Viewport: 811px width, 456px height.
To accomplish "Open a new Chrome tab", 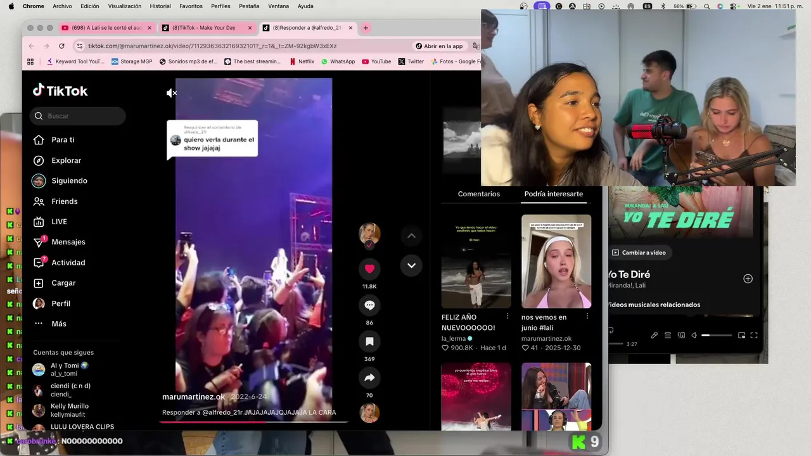I will pos(366,28).
